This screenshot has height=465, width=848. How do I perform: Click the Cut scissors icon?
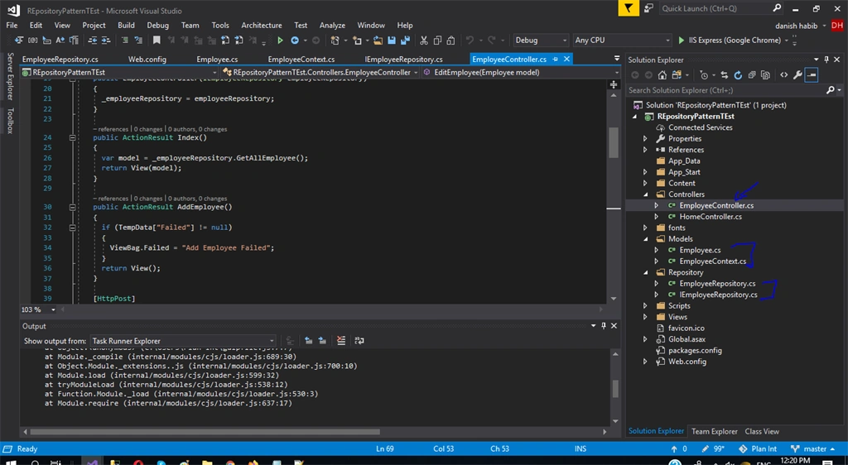click(x=423, y=40)
